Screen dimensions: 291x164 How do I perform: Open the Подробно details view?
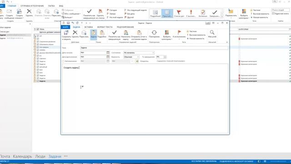point(102,34)
